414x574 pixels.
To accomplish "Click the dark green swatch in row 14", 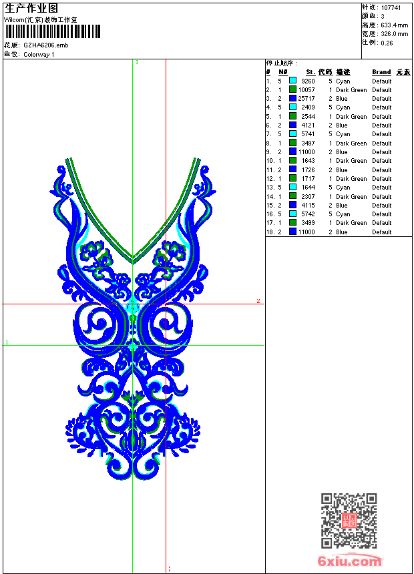I will tap(292, 196).
